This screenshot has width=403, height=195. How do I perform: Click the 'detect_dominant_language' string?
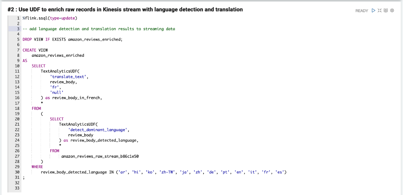(x=98, y=130)
